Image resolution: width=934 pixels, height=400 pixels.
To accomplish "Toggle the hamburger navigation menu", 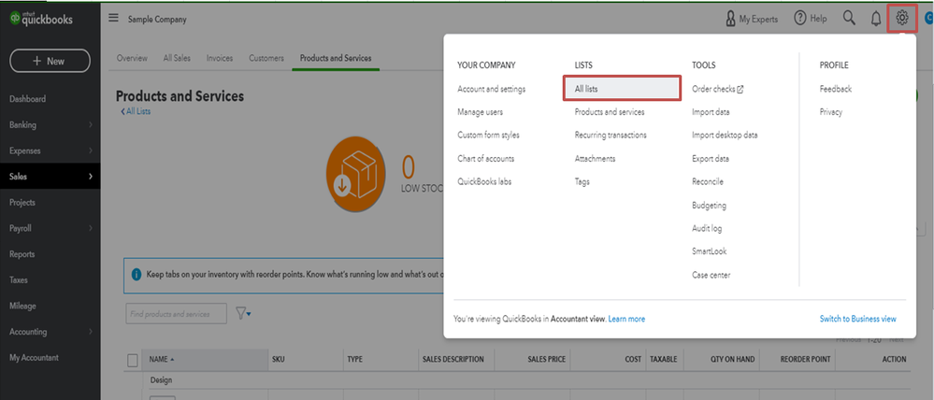I will (113, 18).
